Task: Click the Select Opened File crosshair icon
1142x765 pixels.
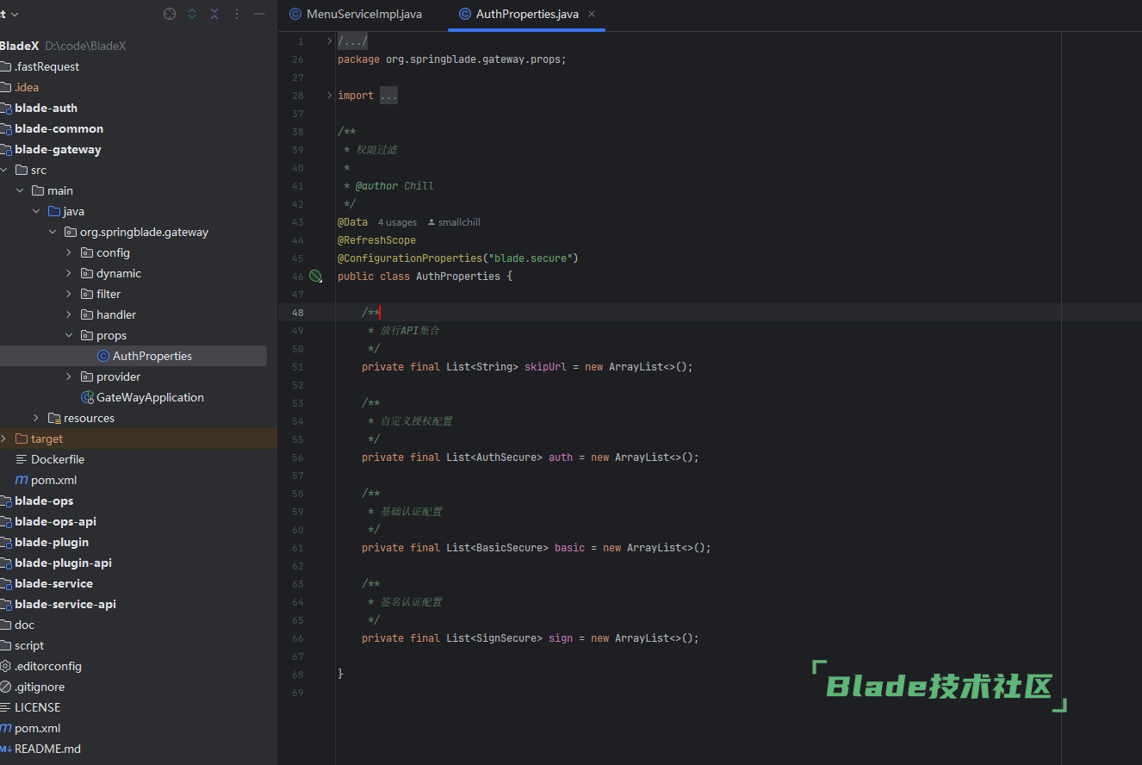Action: (x=170, y=14)
